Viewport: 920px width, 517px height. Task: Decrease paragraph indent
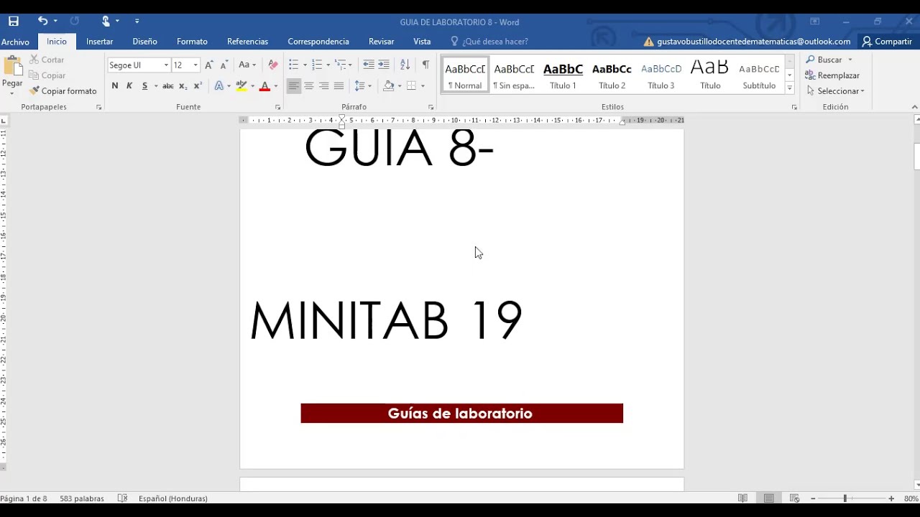pyautogui.click(x=368, y=65)
